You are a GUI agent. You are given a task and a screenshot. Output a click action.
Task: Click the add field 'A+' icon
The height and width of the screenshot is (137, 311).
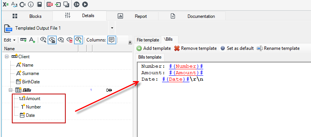tap(32, 40)
